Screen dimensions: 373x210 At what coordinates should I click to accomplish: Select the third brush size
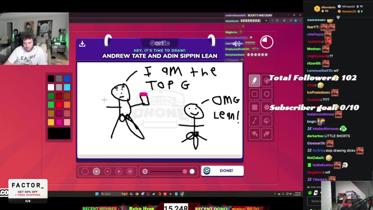[108, 171]
